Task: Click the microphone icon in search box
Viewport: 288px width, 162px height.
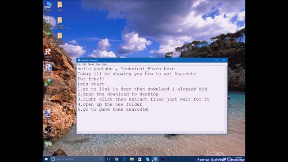Action: (101, 159)
